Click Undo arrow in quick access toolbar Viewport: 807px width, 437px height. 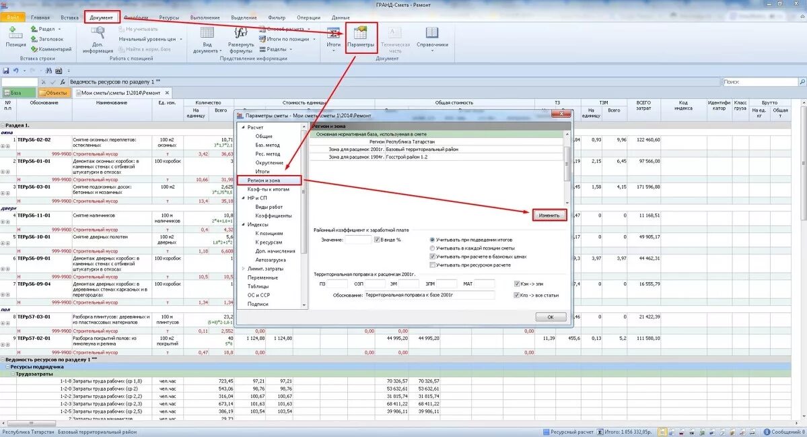(x=16, y=71)
